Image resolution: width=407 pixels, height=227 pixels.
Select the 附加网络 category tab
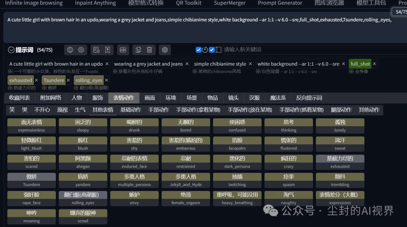tap(50, 98)
